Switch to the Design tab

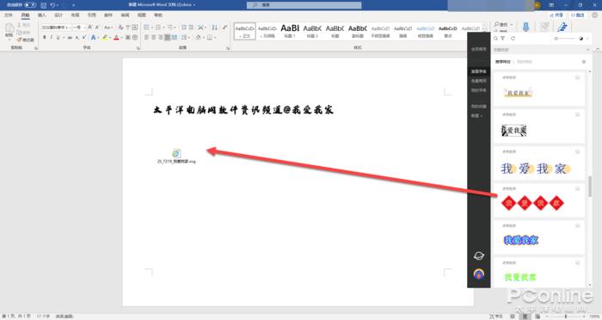pos(58,15)
